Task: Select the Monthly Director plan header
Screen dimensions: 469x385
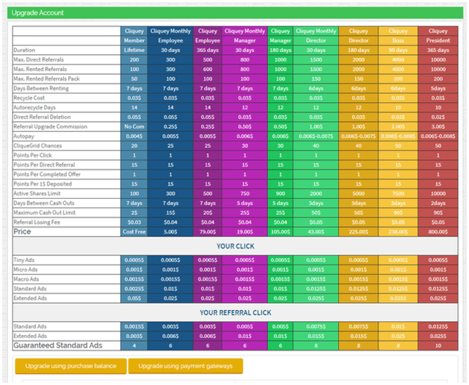Action: (x=316, y=36)
